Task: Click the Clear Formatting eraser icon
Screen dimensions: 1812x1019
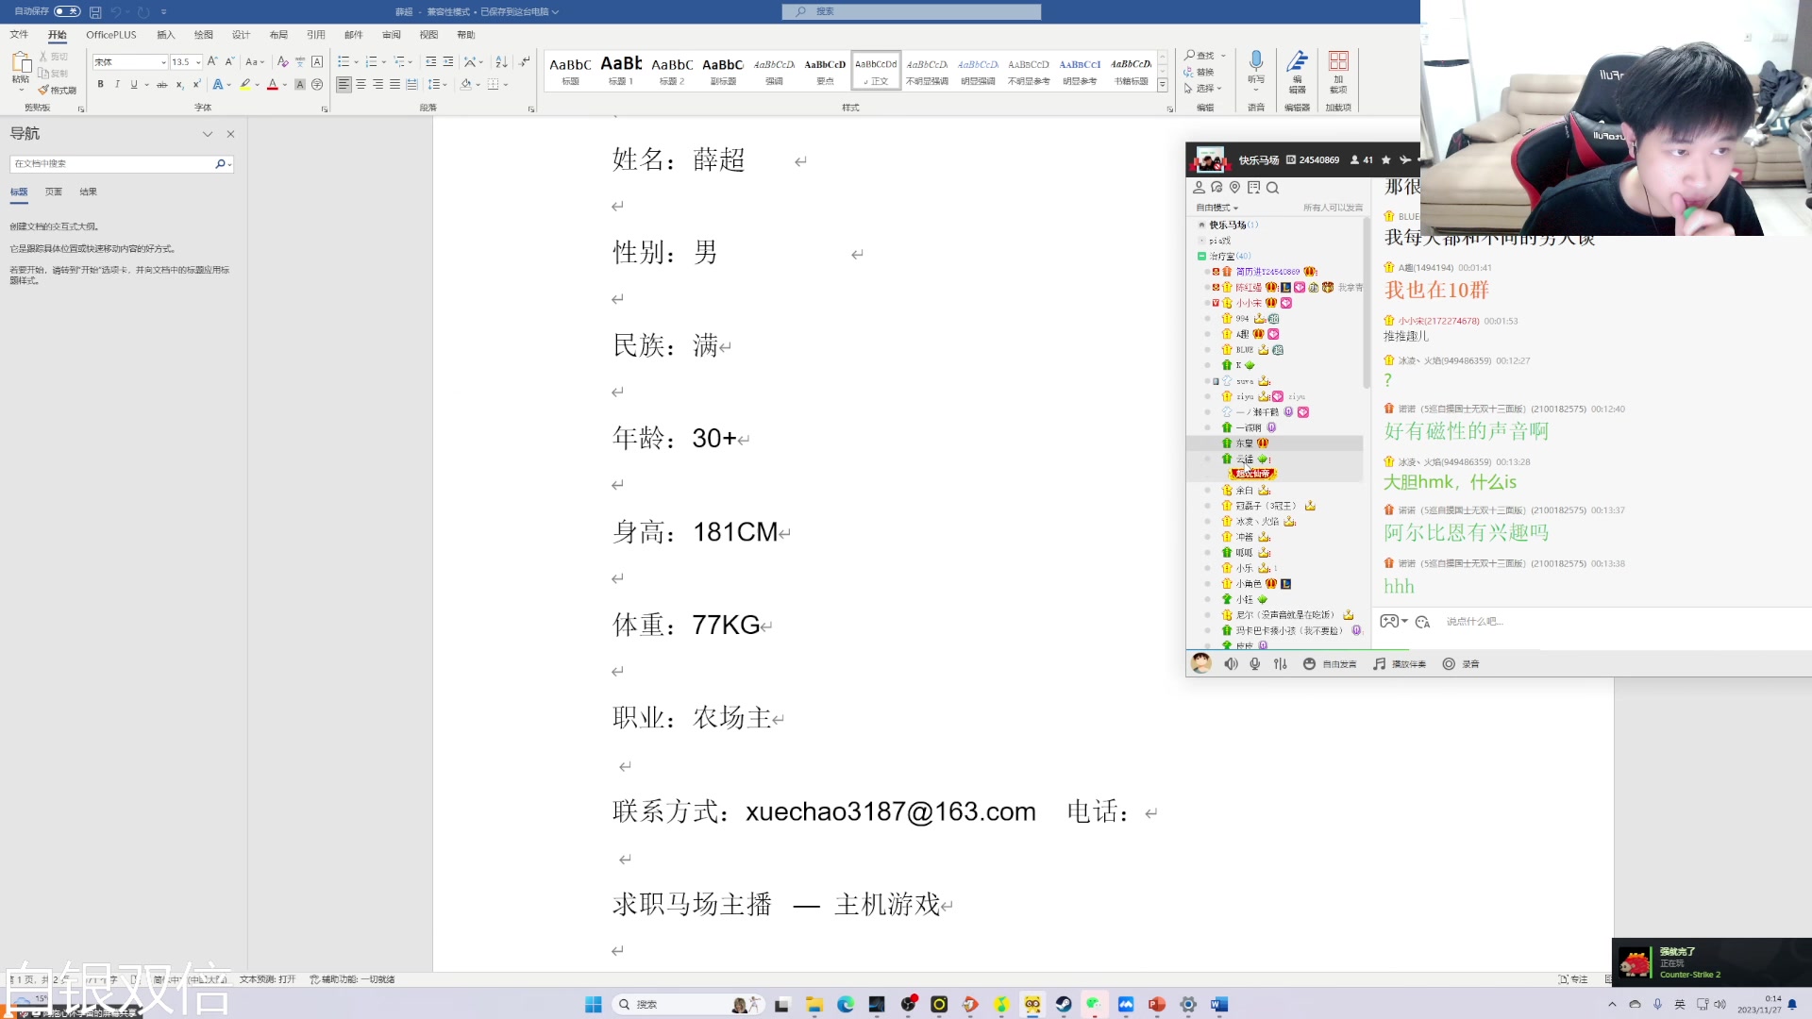Action: click(282, 61)
